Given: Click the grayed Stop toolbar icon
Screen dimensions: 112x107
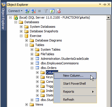Looking at the screenshot, I should point(40,11).
